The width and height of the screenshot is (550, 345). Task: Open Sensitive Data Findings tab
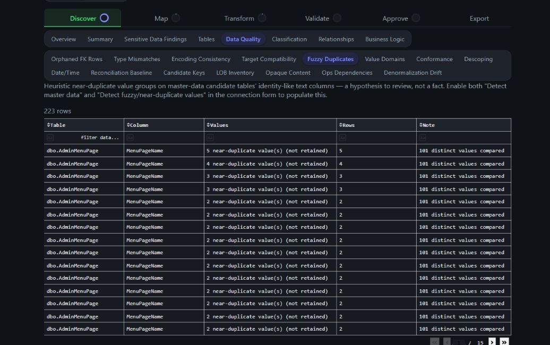tap(156, 39)
